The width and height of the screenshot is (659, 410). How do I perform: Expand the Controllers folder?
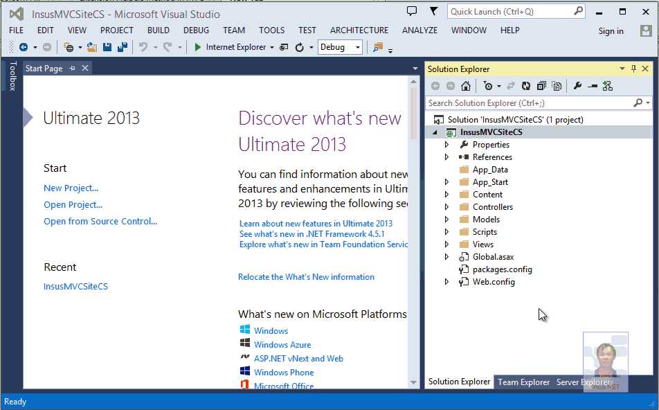click(446, 207)
